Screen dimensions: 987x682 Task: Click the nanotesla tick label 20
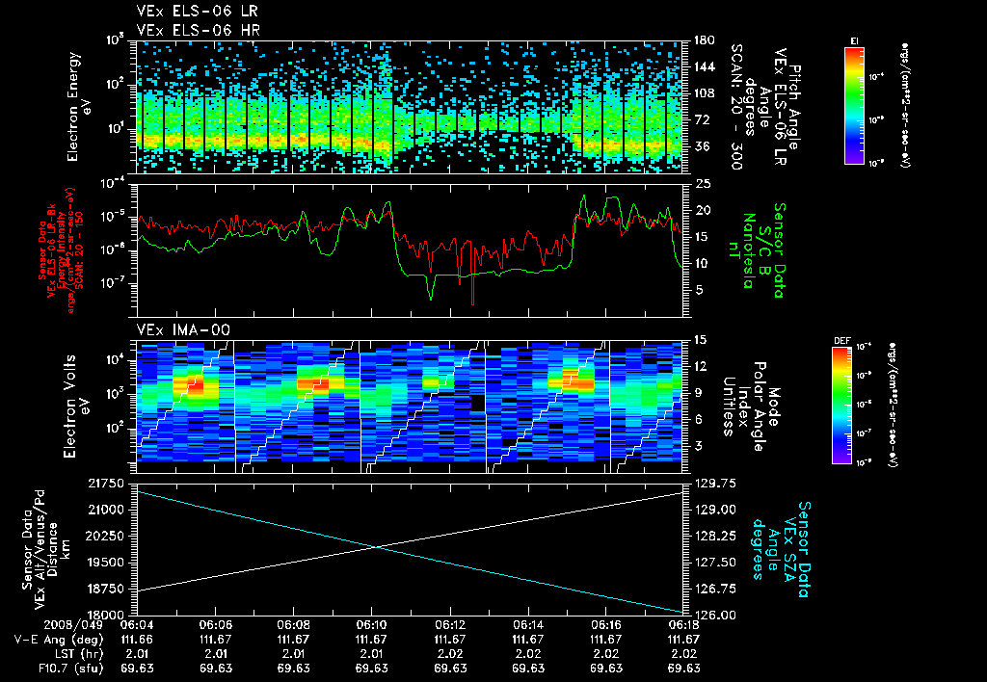704,210
